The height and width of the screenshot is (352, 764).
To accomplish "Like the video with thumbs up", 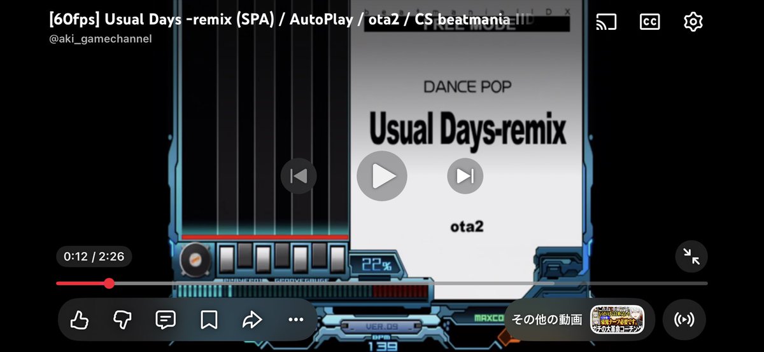I will 79,320.
